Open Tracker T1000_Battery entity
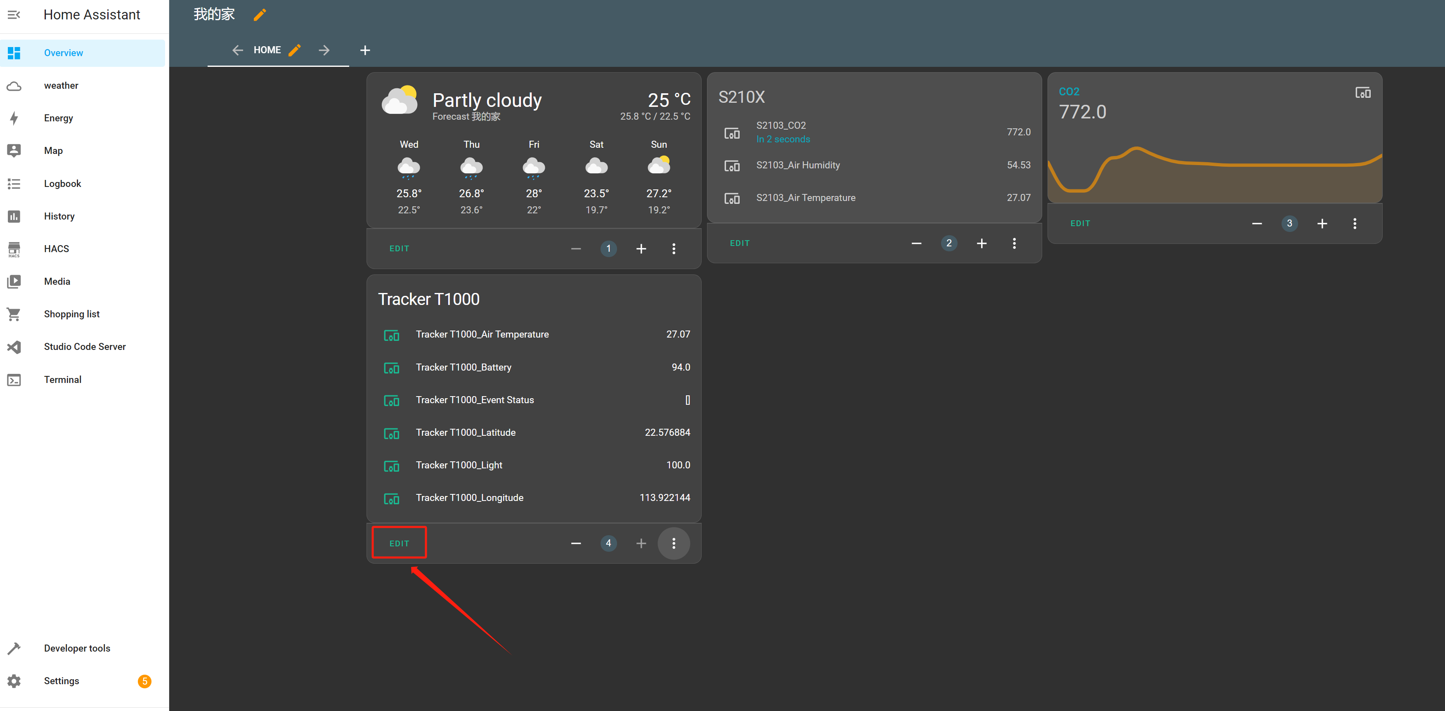 534,367
